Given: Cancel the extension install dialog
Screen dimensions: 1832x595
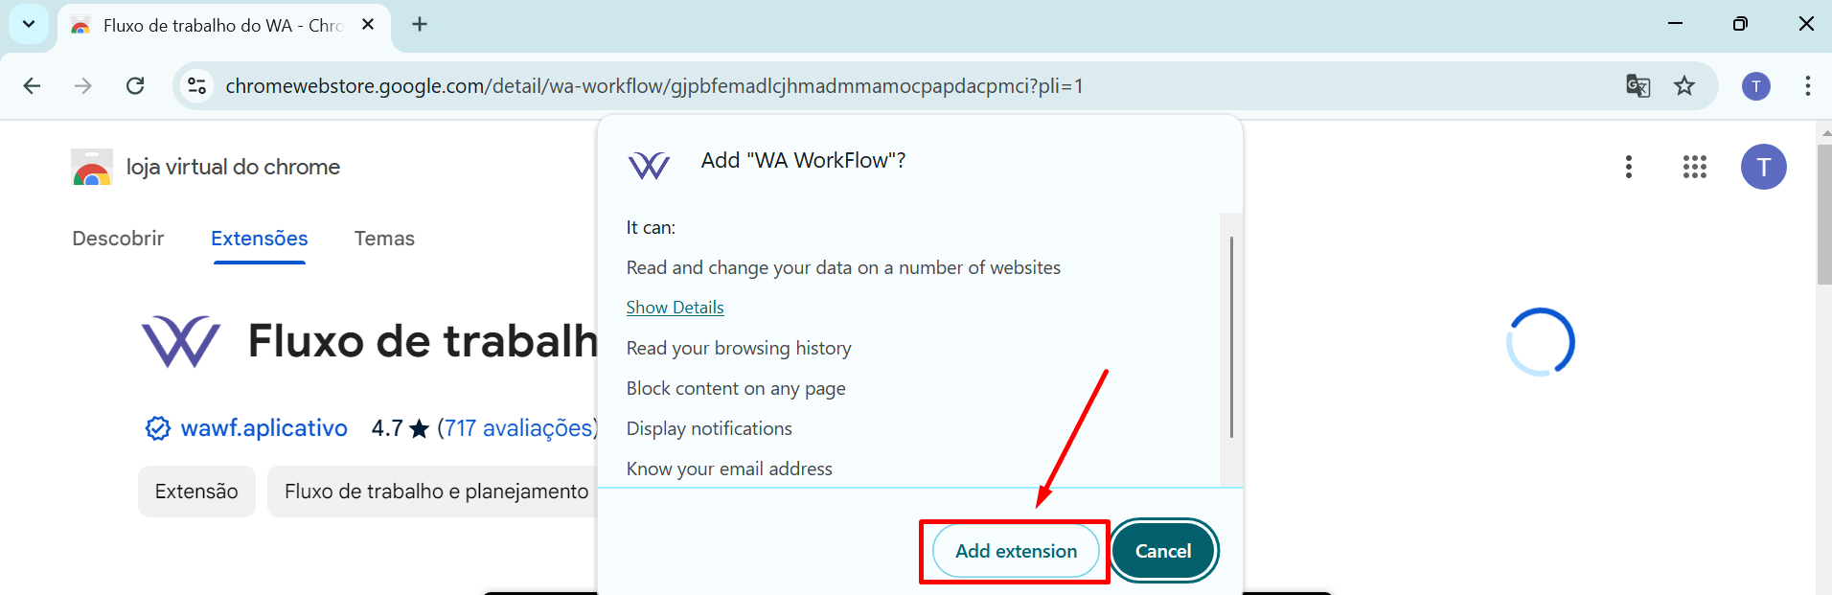Looking at the screenshot, I should (x=1163, y=551).
